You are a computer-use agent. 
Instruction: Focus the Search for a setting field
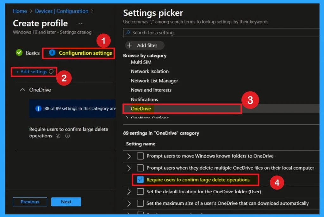click(x=221, y=33)
